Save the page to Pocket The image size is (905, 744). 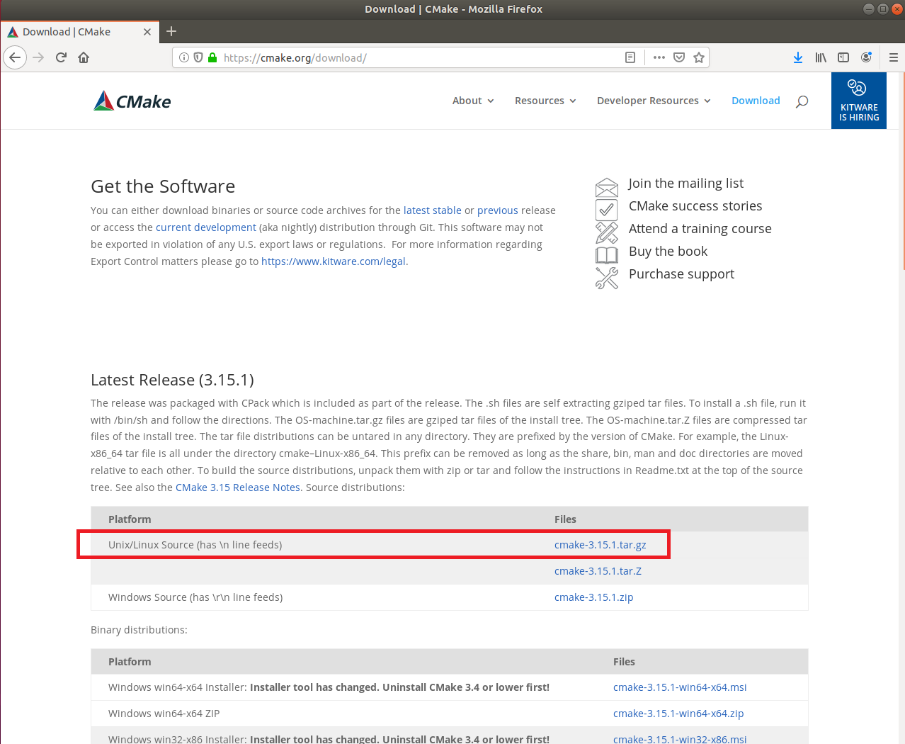679,57
